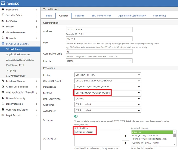Click the Log & Report chart icon

[x=3, y=115]
